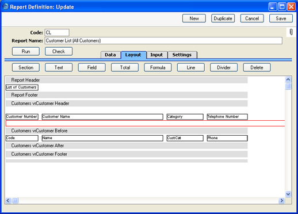
Task: Run the report
Action: [26, 51]
